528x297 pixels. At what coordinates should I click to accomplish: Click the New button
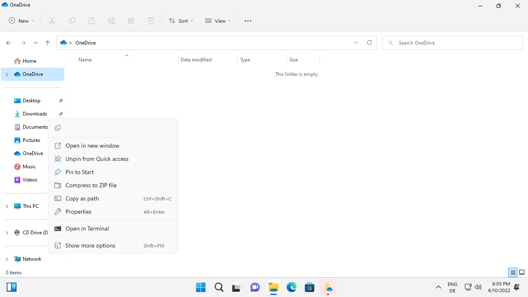[21, 21]
